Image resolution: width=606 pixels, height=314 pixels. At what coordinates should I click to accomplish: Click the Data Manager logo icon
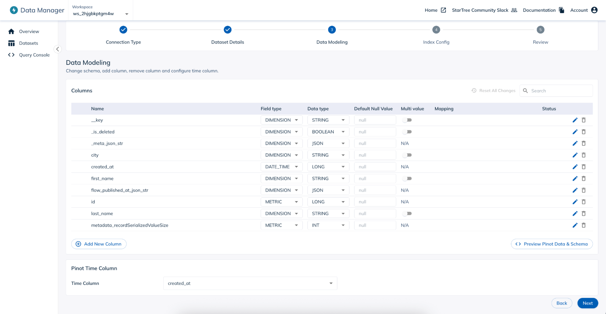tap(14, 10)
